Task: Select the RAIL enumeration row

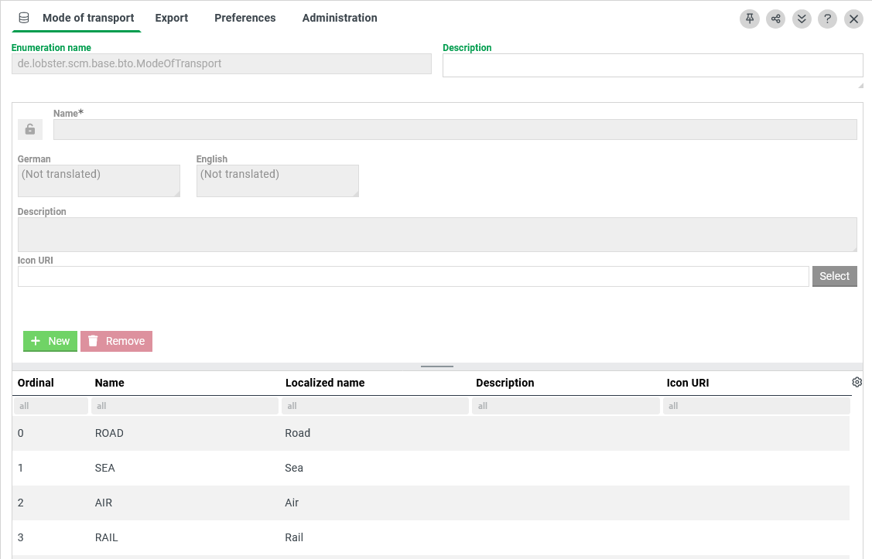Action: 431,537
